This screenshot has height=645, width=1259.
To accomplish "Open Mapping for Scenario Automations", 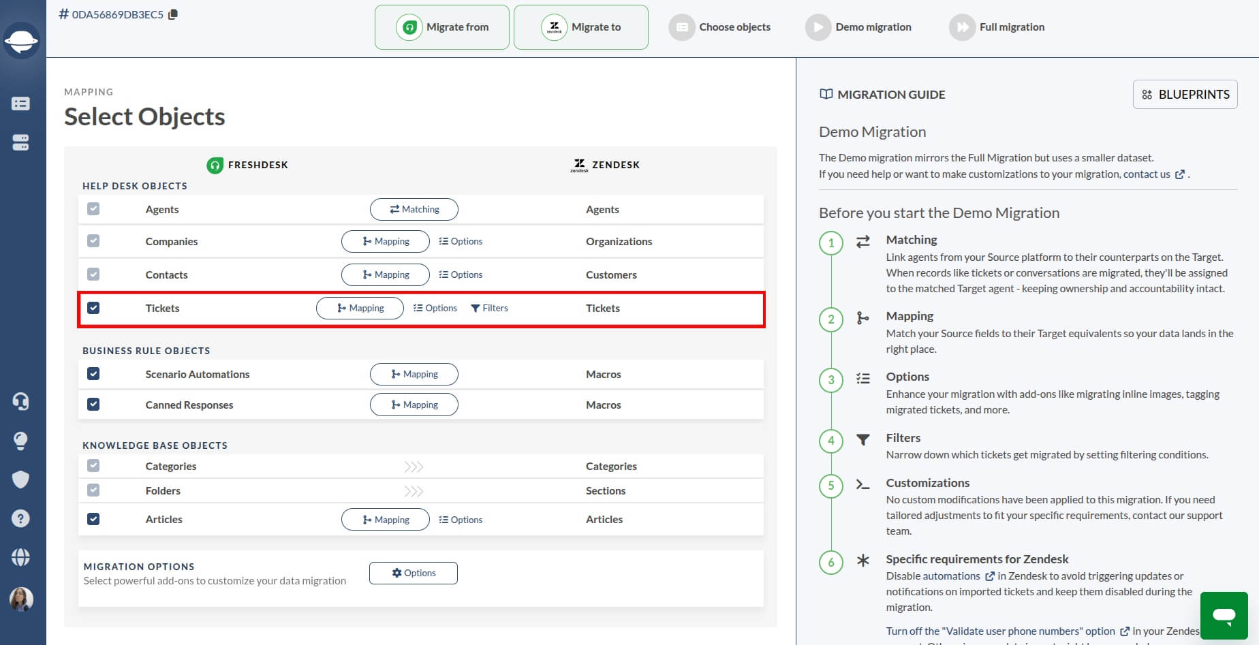I will click(414, 374).
